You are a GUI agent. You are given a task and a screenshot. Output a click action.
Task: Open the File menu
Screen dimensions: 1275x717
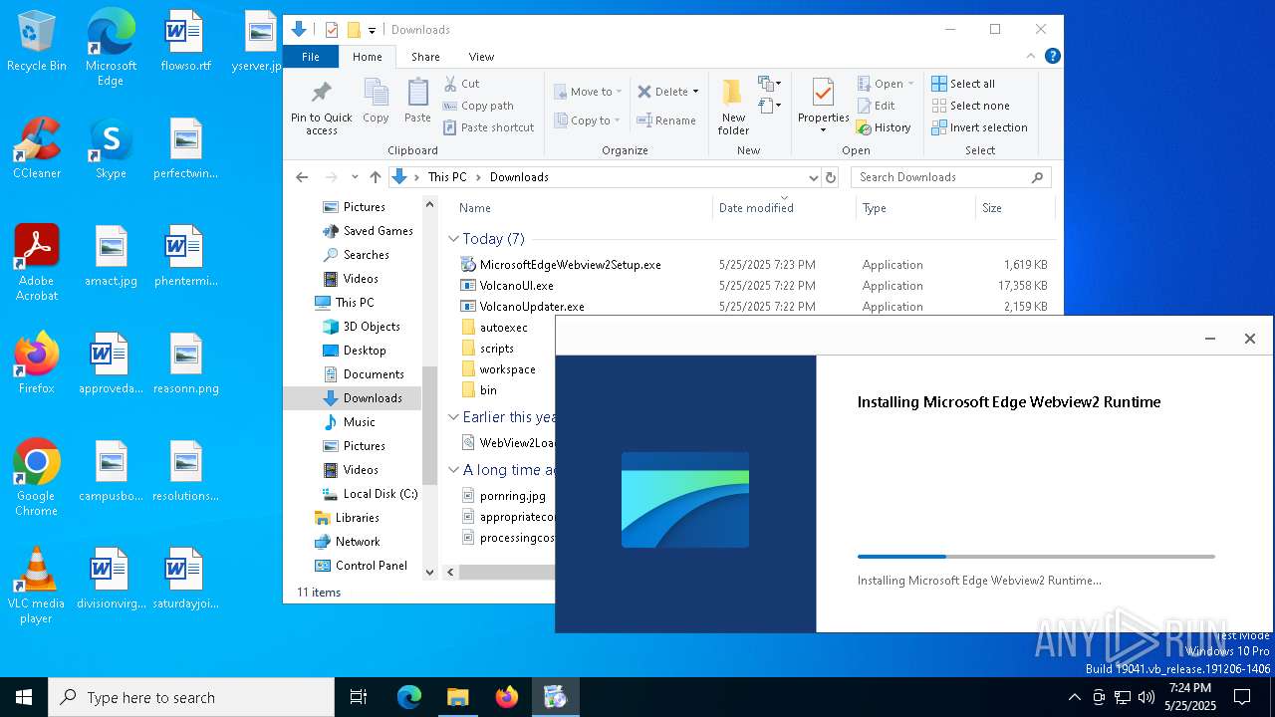click(x=311, y=57)
